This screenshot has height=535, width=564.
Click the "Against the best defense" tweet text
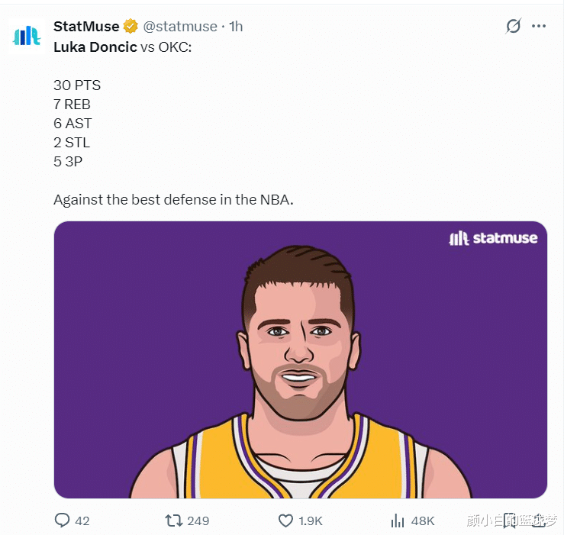[173, 200]
